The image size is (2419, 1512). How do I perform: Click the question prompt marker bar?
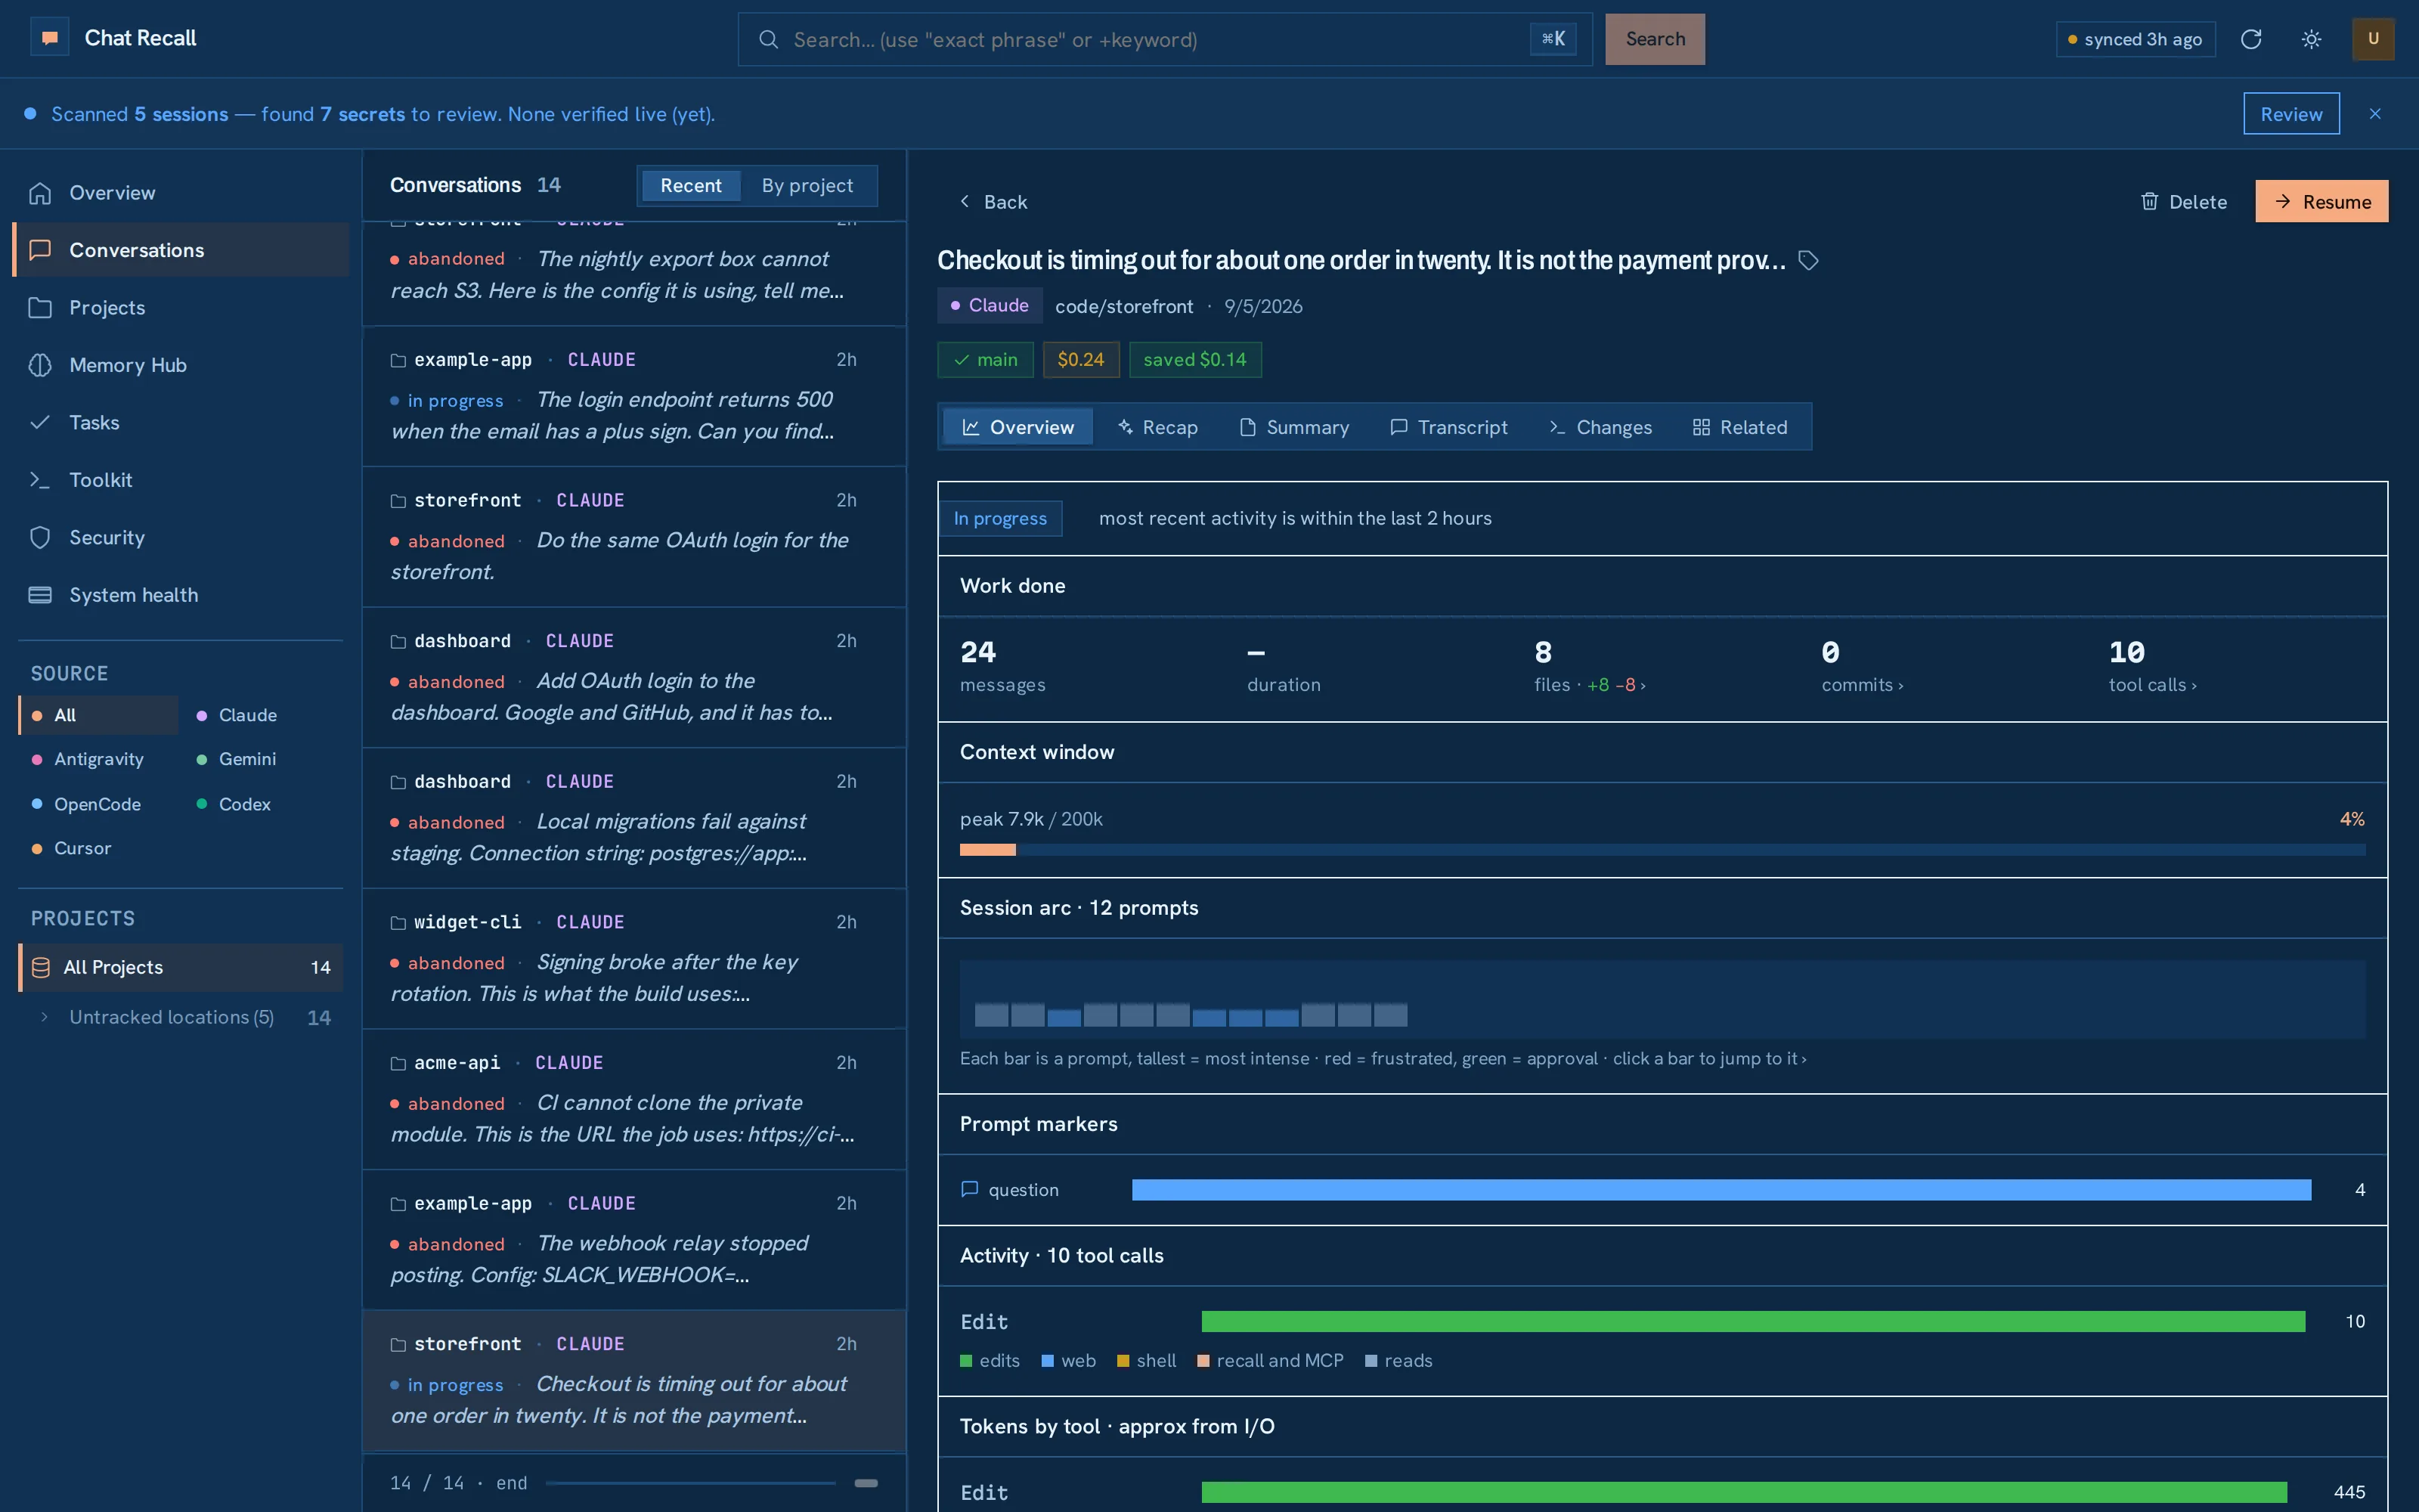point(1721,1190)
